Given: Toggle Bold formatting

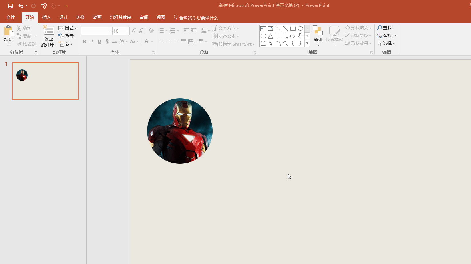Looking at the screenshot, I should pyautogui.click(x=84, y=42).
